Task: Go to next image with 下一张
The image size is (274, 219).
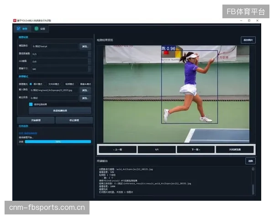Action: pos(196,150)
